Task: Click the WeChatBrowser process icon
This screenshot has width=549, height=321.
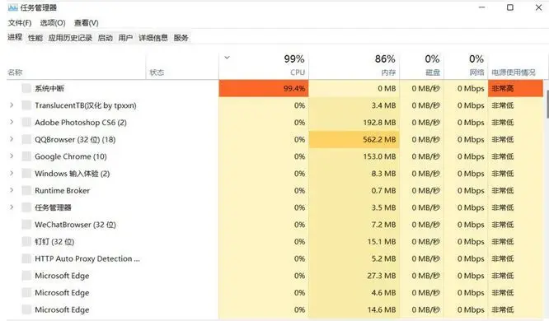Action: [26, 225]
